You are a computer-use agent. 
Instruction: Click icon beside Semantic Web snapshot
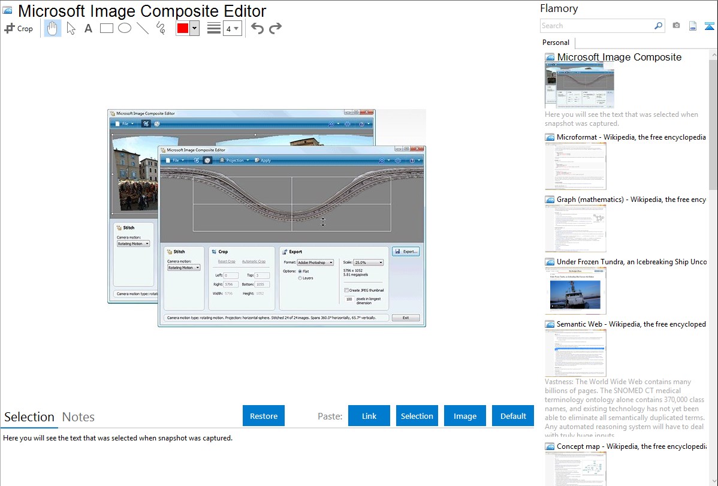point(550,324)
